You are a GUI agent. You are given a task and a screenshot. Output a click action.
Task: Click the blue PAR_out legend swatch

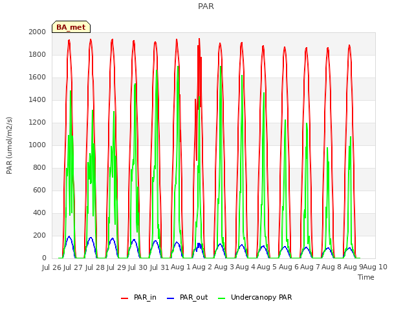(171, 298)
